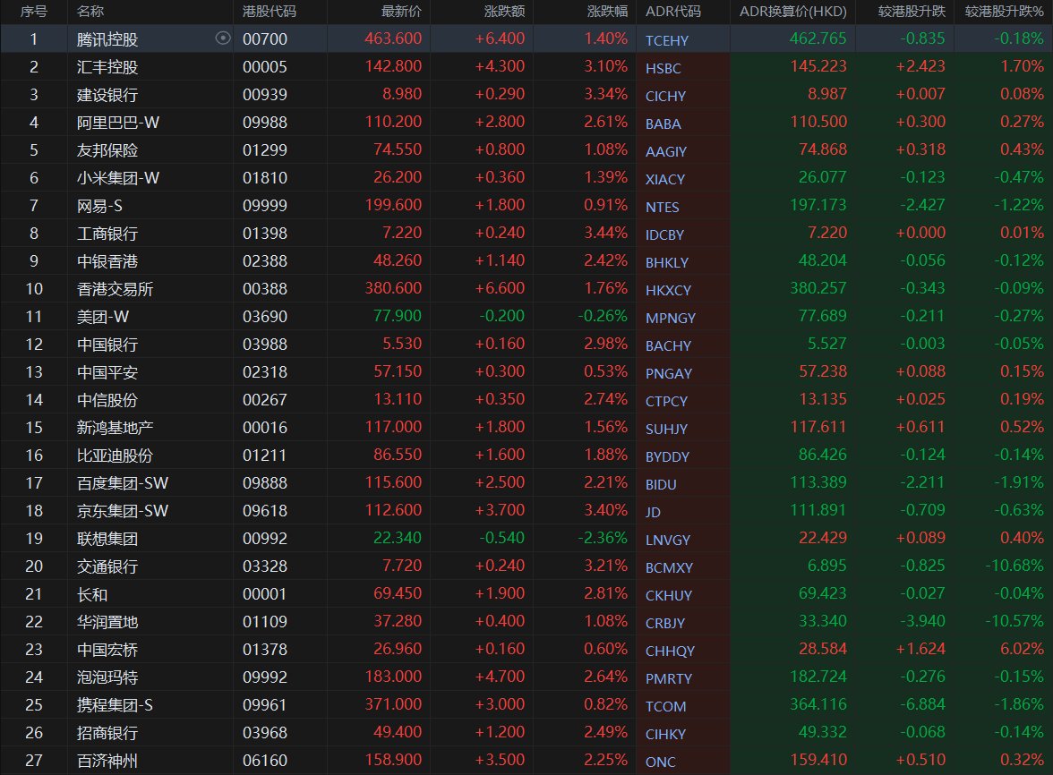This screenshot has height=775, width=1053.
Task: Open the 华润置地 stock name
Action: (107, 621)
